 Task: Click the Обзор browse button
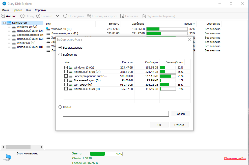tap(181, 114)
